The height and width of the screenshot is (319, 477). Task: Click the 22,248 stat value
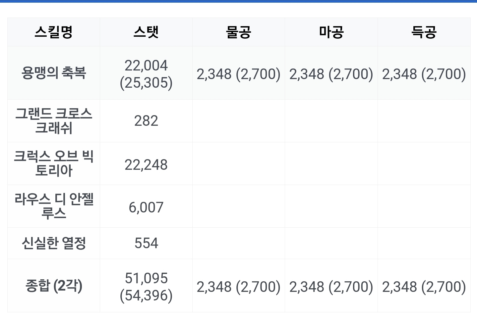(146, 165)
